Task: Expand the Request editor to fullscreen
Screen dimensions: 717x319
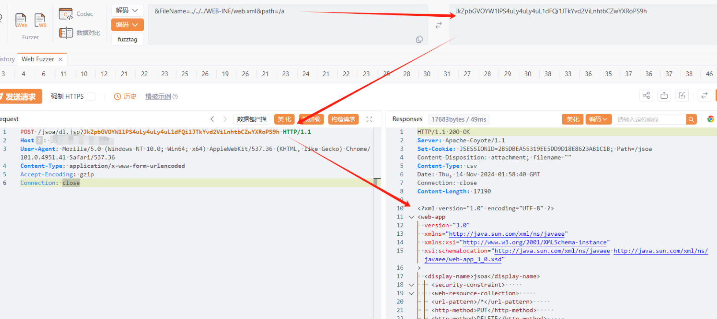Action: click(369, 119)
